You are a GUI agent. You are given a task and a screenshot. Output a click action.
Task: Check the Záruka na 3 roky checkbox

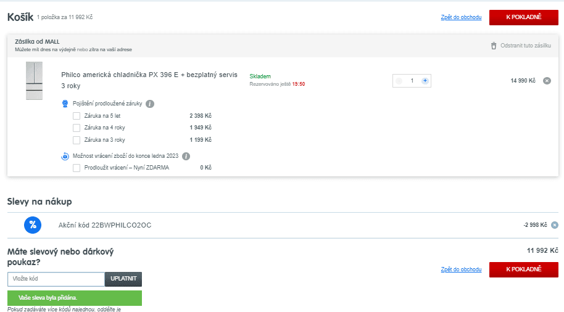tap(77, 140)
